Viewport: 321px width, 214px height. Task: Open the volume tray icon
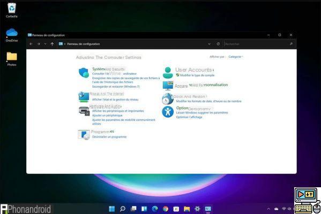pyautogui.click(x=289, y=209)
